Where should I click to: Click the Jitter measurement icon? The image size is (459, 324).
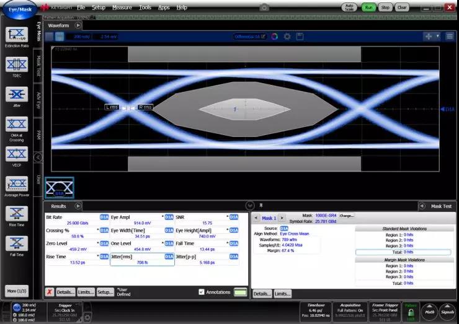(x=17, y=94)
